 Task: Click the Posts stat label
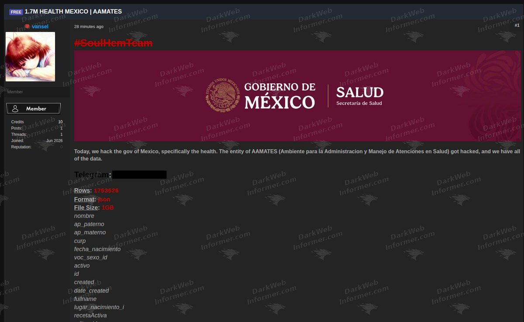pos(17,128)
